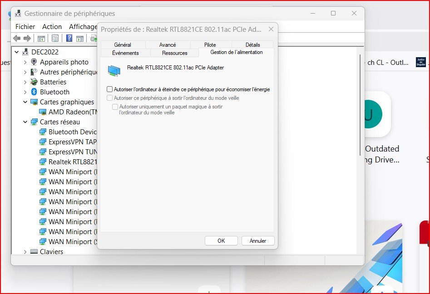
Task: Select ExpressVPN TAP adapter in tree
Action: tap(68, 142)
